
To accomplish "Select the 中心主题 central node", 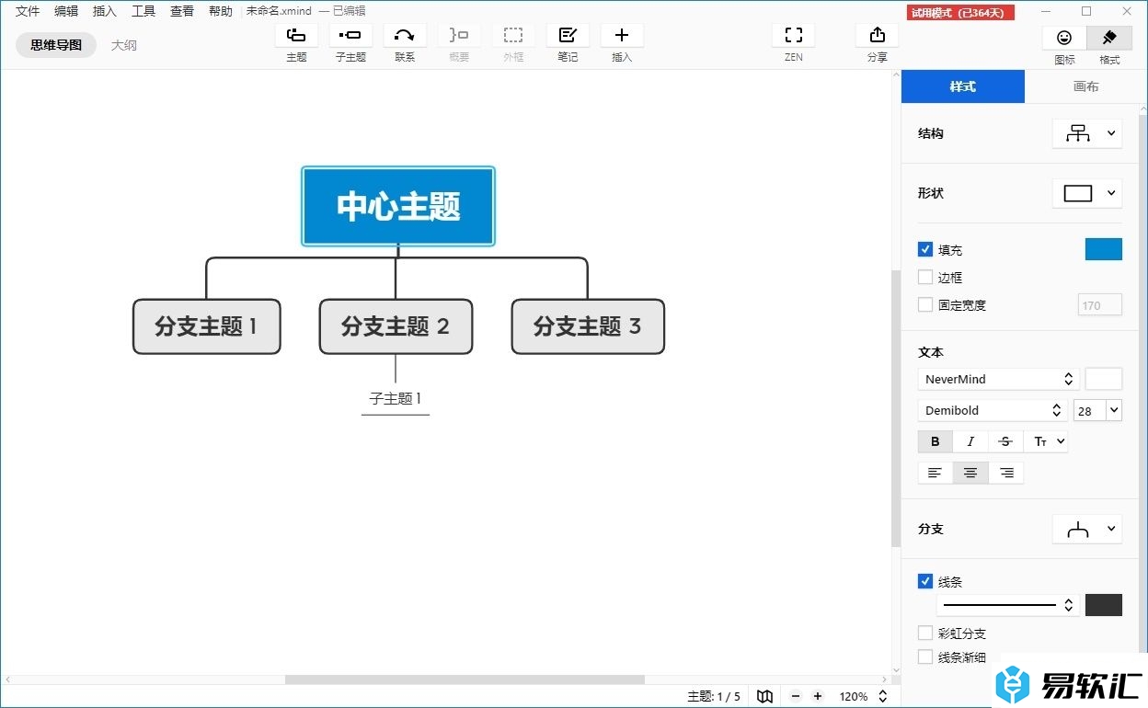I will [x=398, y=206].
